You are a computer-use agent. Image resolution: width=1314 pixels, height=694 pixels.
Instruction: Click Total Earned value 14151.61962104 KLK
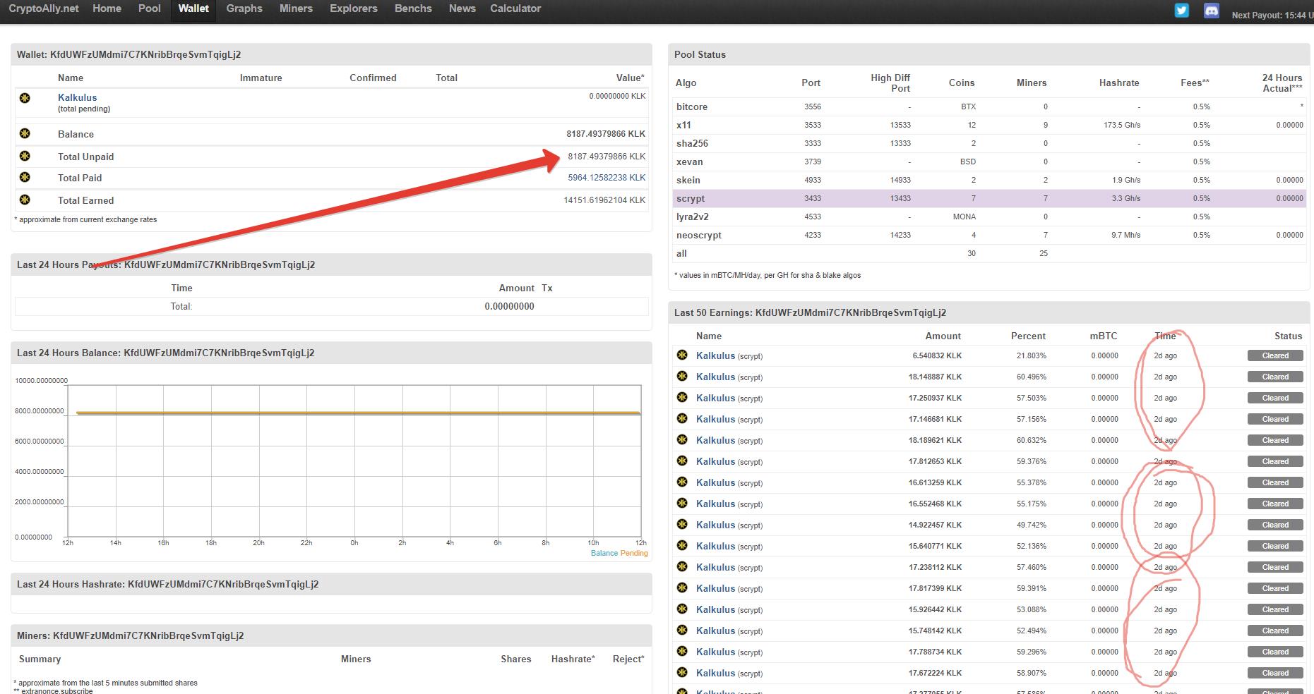click(604, 200)
